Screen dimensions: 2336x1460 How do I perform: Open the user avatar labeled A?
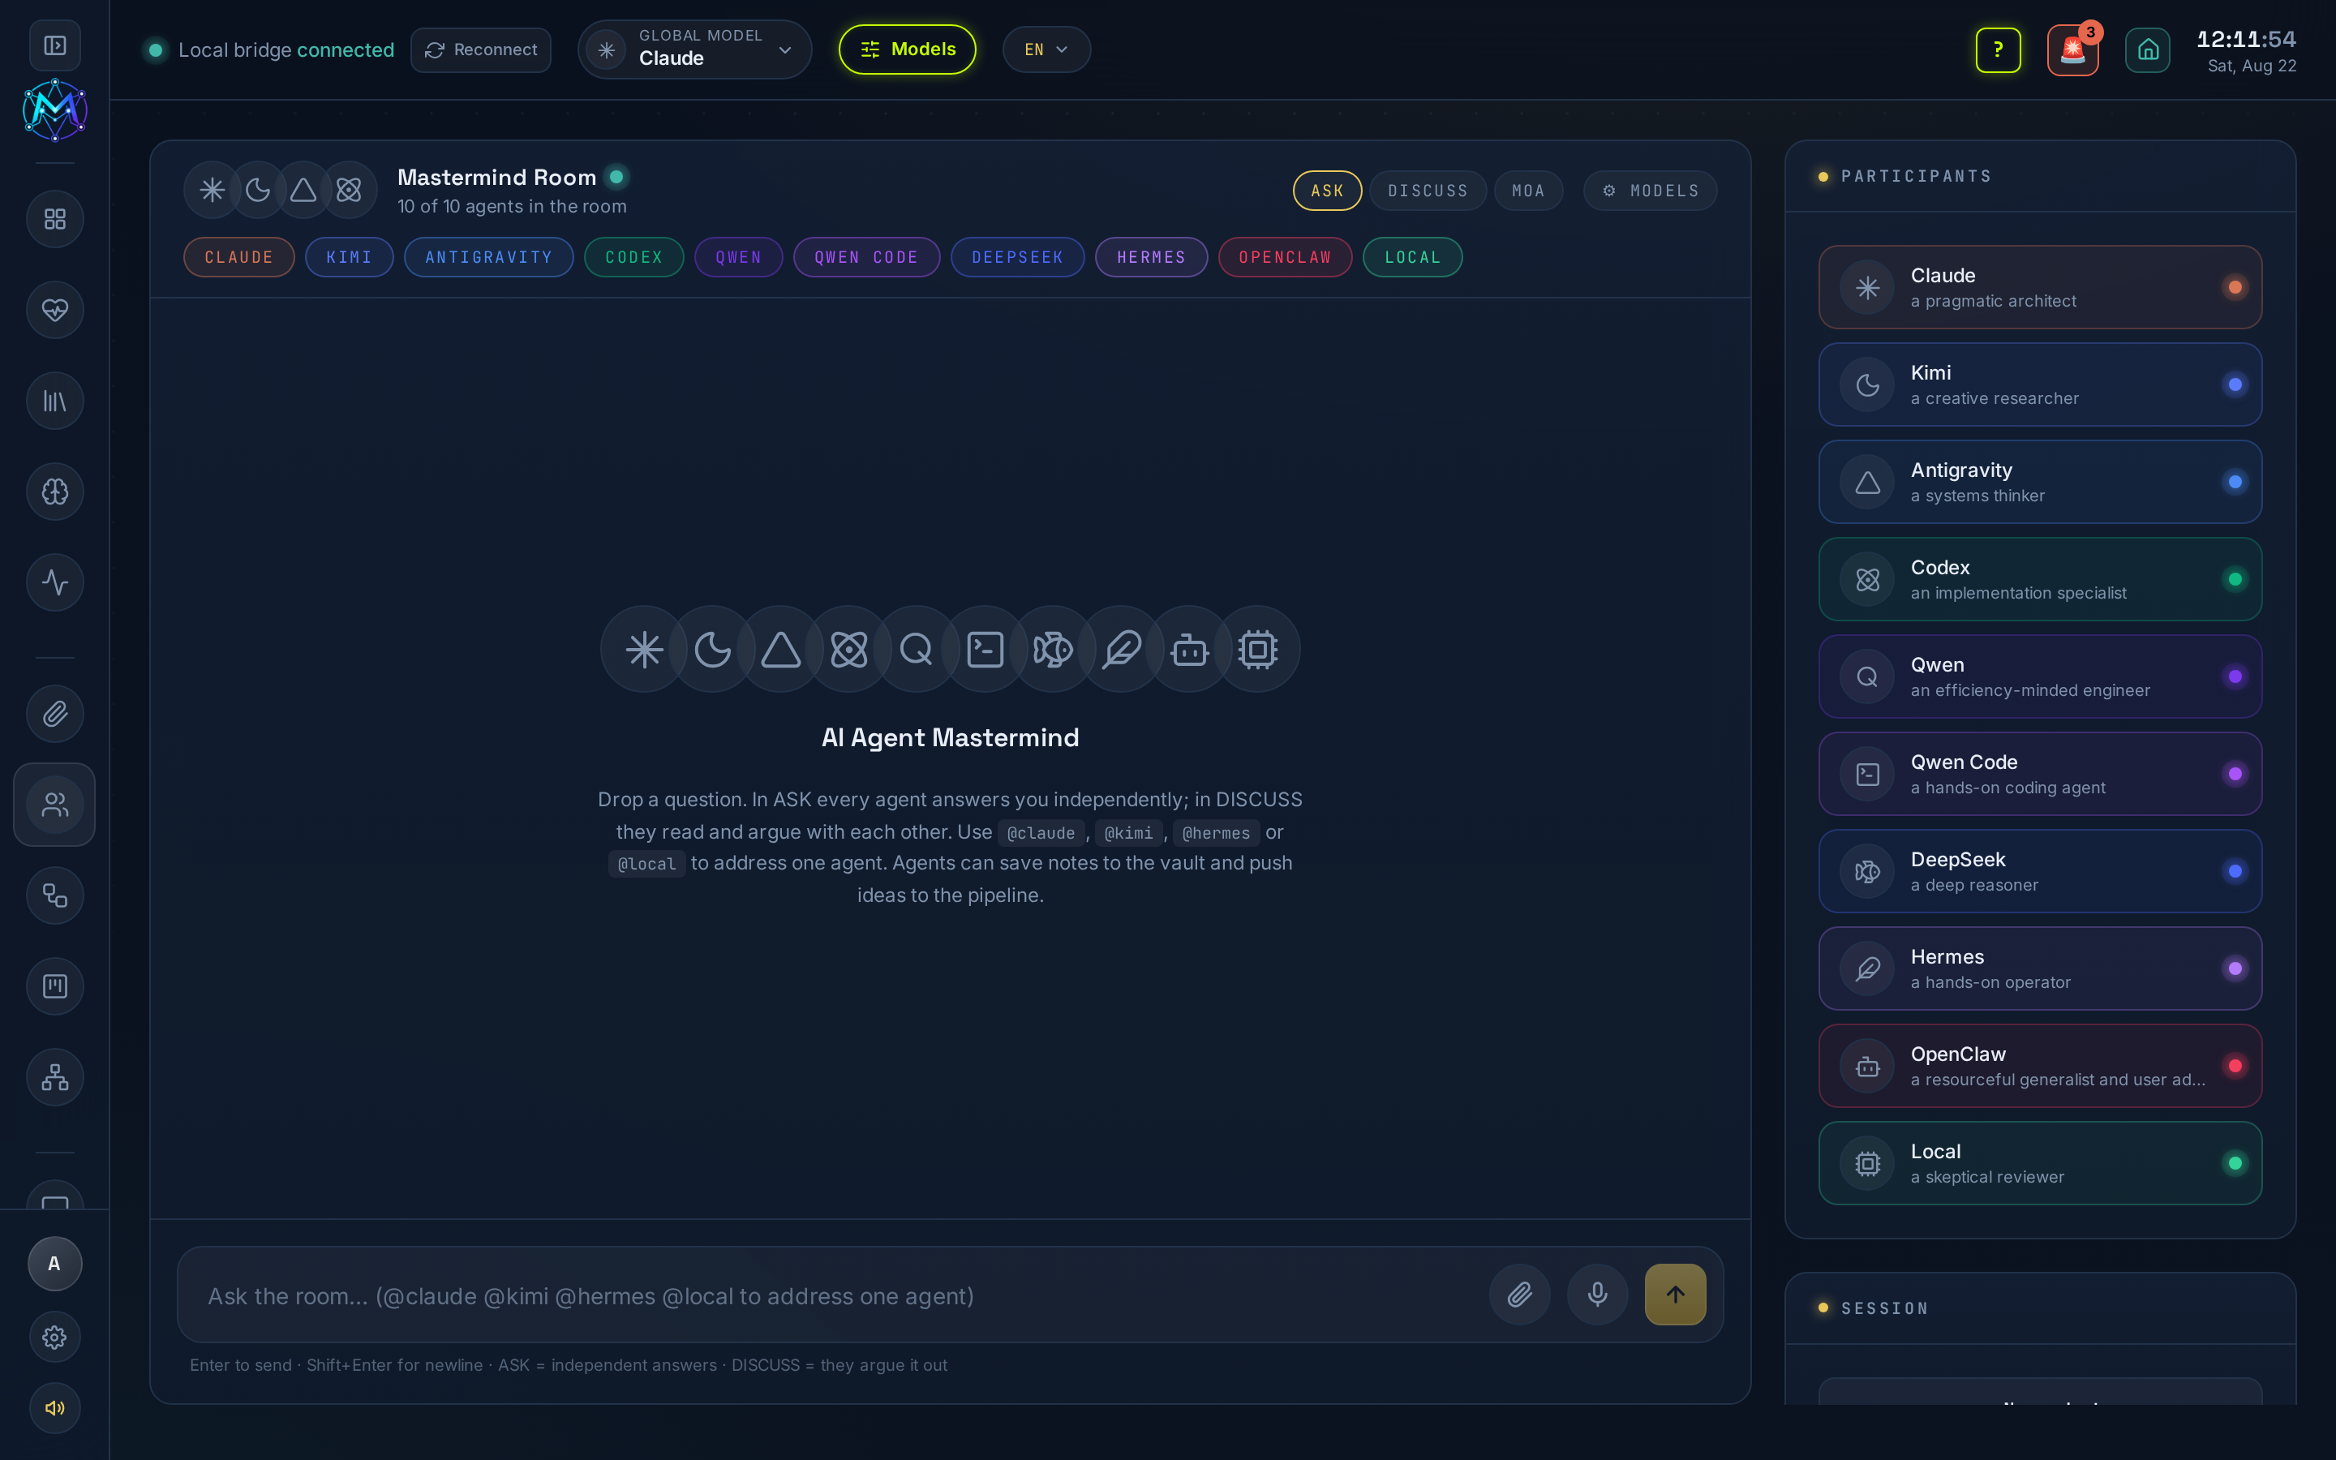coord(55,1263)
